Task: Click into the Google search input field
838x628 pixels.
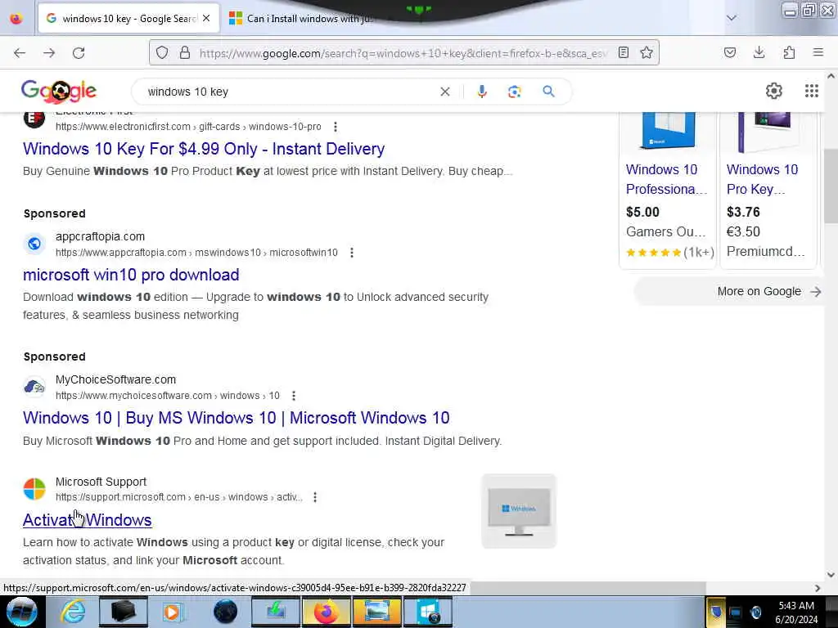Action: (289, 92)
